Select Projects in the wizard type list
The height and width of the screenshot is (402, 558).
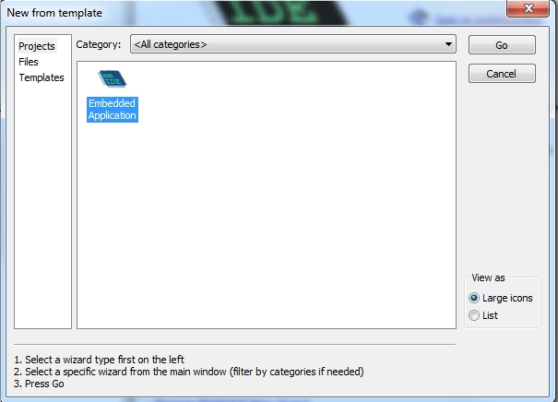[x=37, y=46]
